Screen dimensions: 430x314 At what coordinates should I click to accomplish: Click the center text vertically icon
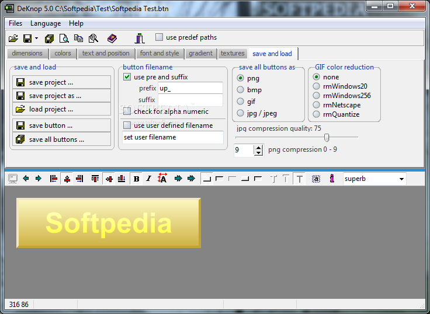click(x=109, y=179)
